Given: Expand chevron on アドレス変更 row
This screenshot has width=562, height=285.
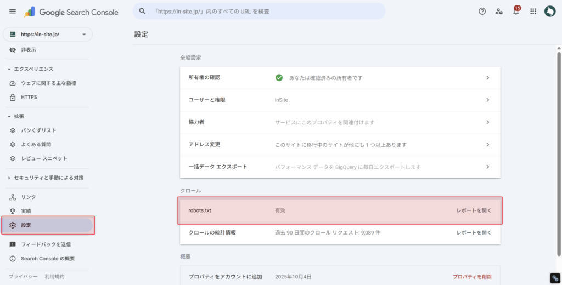Looking at the screenshot, I should click(488, 145).
